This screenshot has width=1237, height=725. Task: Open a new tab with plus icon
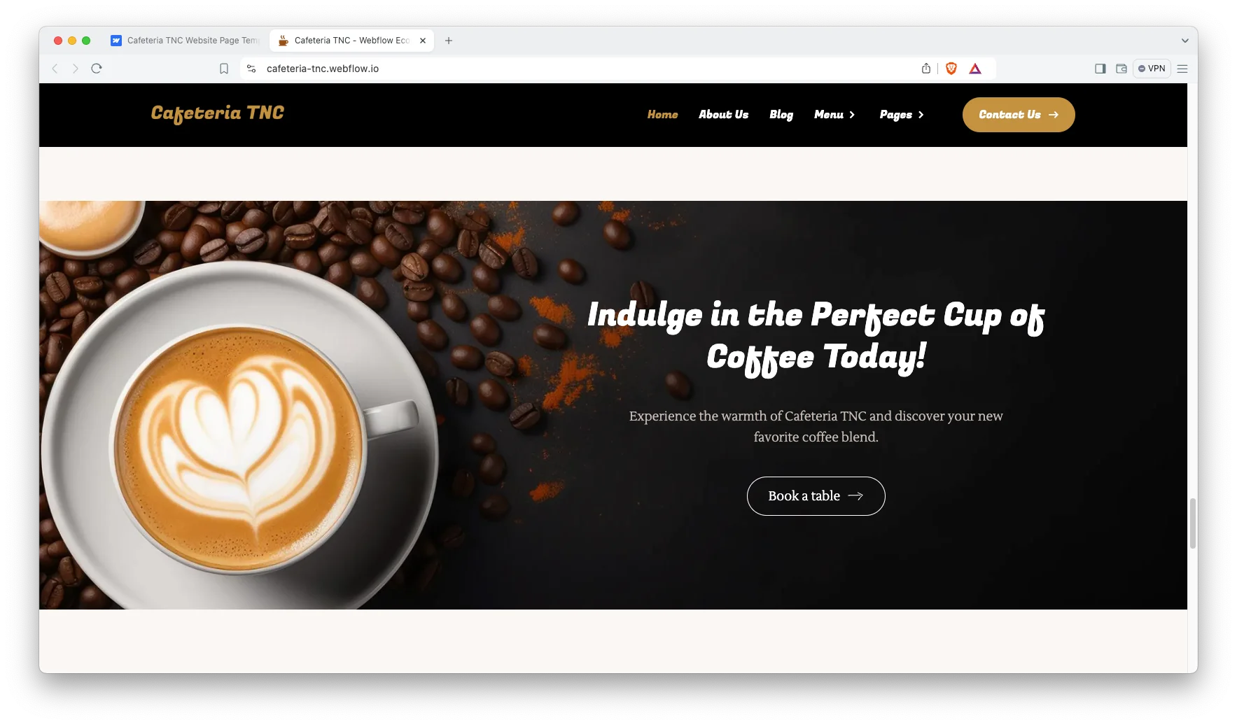click(449, 41)
